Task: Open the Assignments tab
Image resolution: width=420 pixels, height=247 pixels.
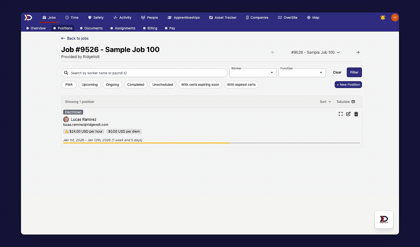Action: click(123, 28)
